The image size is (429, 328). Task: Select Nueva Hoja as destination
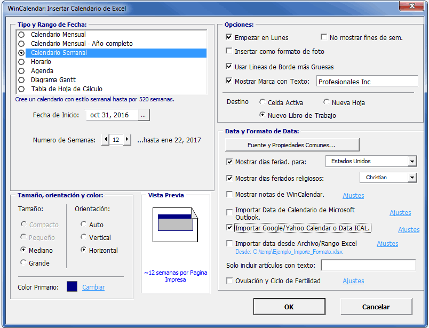pos(327,102)
